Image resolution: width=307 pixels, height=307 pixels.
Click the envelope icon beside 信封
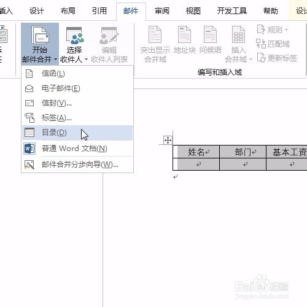29,103
